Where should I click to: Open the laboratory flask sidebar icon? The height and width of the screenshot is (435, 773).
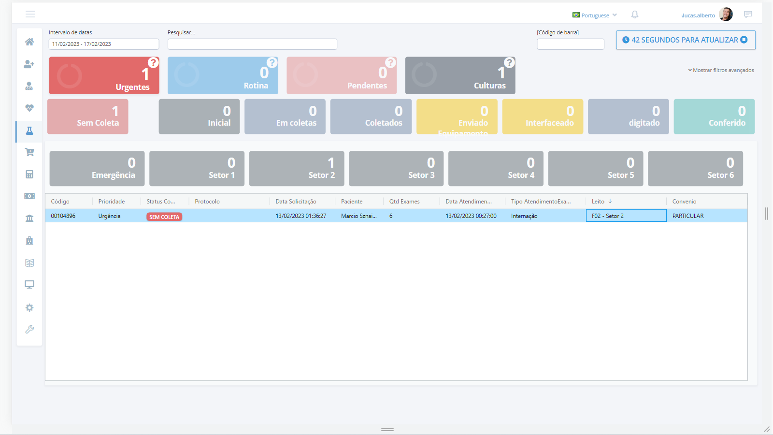coord(29,131)
